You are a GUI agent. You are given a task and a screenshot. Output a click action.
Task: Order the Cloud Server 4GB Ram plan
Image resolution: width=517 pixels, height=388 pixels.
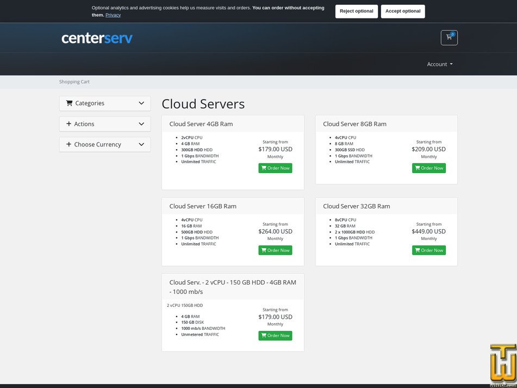pyautogui.click(x=275, y=168)
